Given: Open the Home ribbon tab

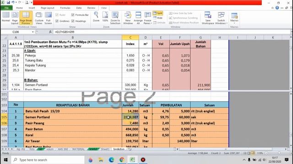Looking at the screenshot, I should [x=19, y=8].
